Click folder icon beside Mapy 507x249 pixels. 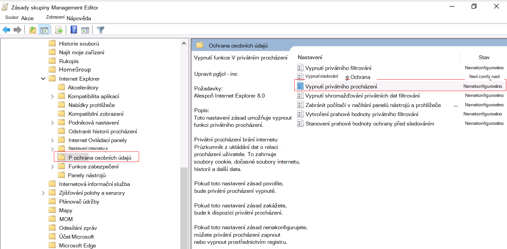click(52, 210)
